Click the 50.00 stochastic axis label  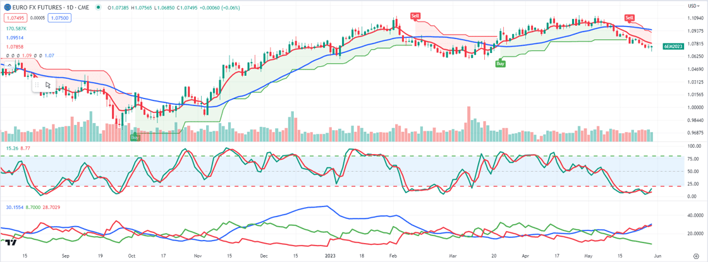click(x=694, y=171)
